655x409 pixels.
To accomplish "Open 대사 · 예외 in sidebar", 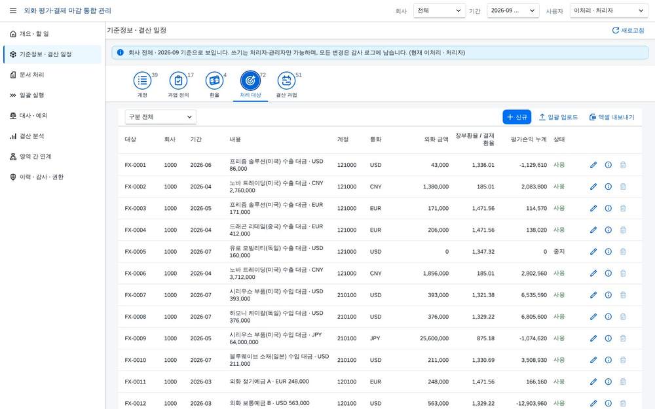I will coord(52,116).
